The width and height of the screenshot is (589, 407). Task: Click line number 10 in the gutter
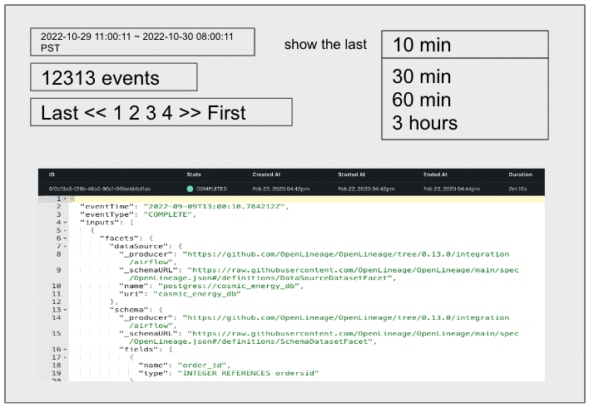[57, 286]
